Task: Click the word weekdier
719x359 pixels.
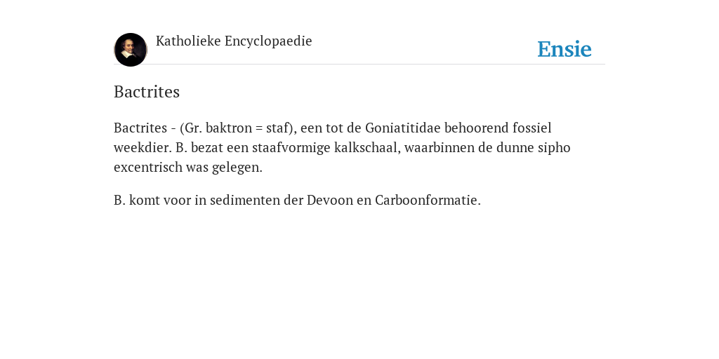Action: (143, 148)
